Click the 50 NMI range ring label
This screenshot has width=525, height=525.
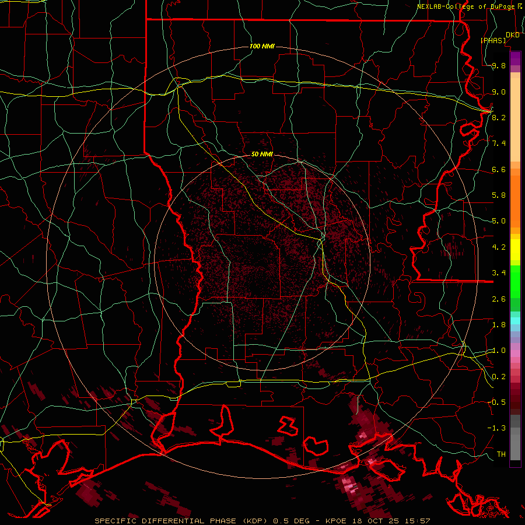262,154
